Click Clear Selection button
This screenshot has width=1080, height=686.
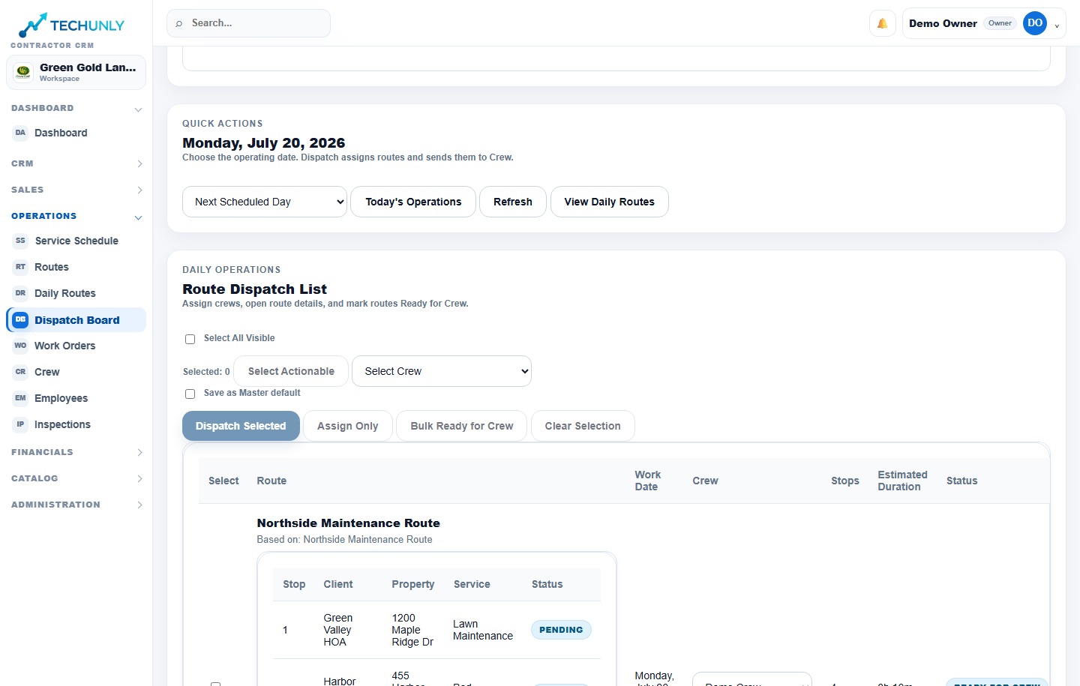pyautogui.click(x=583, y=426)
